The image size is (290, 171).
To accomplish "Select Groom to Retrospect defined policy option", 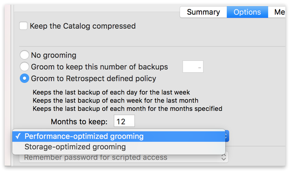I will (x=24, y=79).
